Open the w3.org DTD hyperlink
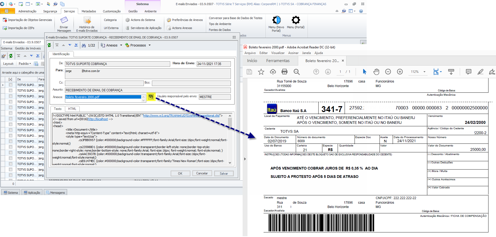496x237 pixels. click(181, 116)
